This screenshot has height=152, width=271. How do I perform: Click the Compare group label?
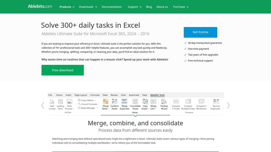(189, 112)
